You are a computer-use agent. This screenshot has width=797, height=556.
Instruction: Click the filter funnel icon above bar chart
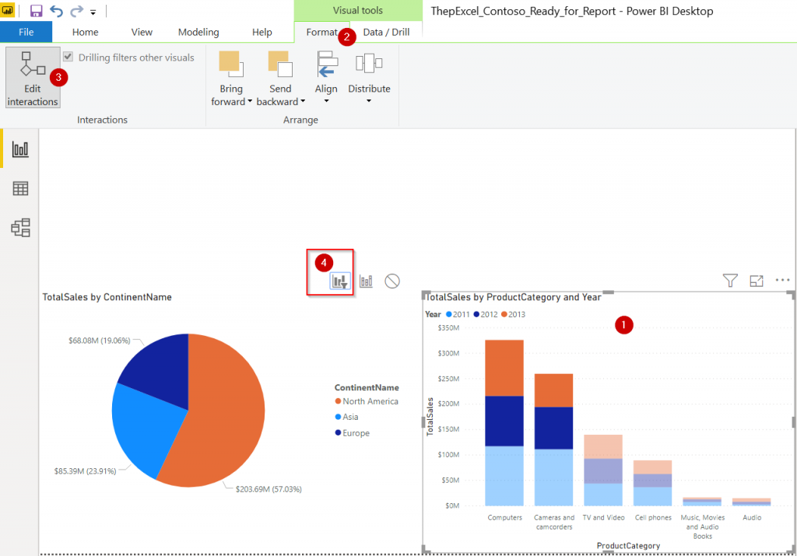[730, 280]
